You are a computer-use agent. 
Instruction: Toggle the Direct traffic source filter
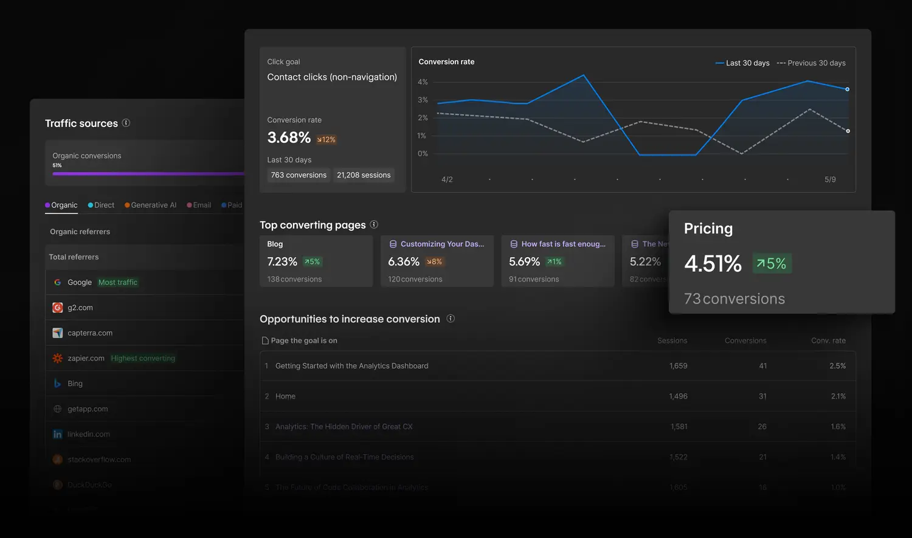click(101, 205)
